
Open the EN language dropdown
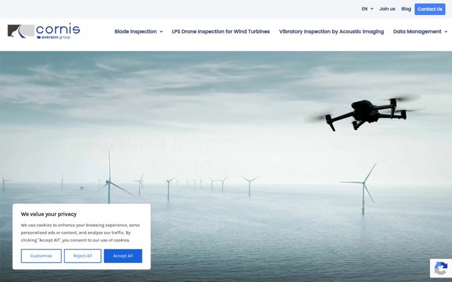point(367,9)
